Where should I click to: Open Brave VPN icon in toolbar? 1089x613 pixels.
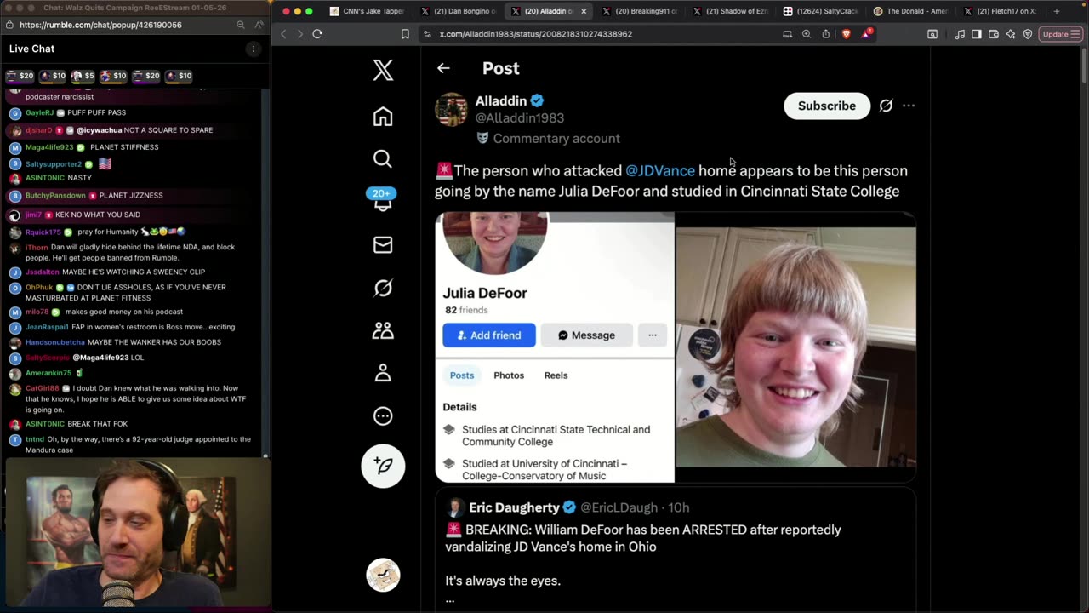coord(1028,34)
